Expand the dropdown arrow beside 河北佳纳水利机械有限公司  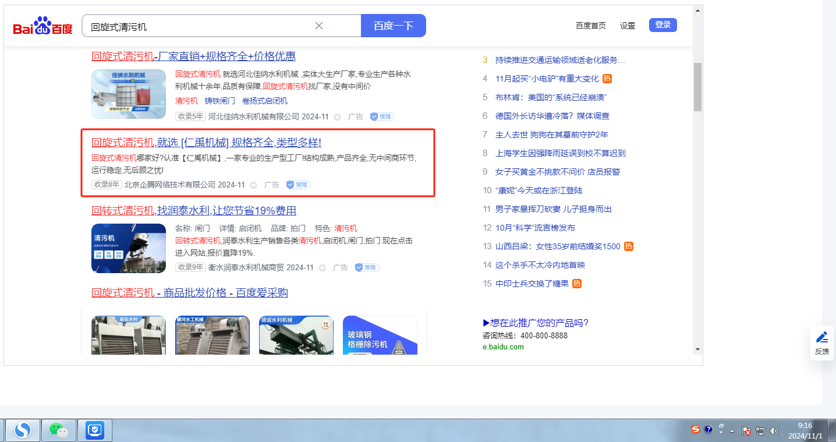[x=338, y=117]
